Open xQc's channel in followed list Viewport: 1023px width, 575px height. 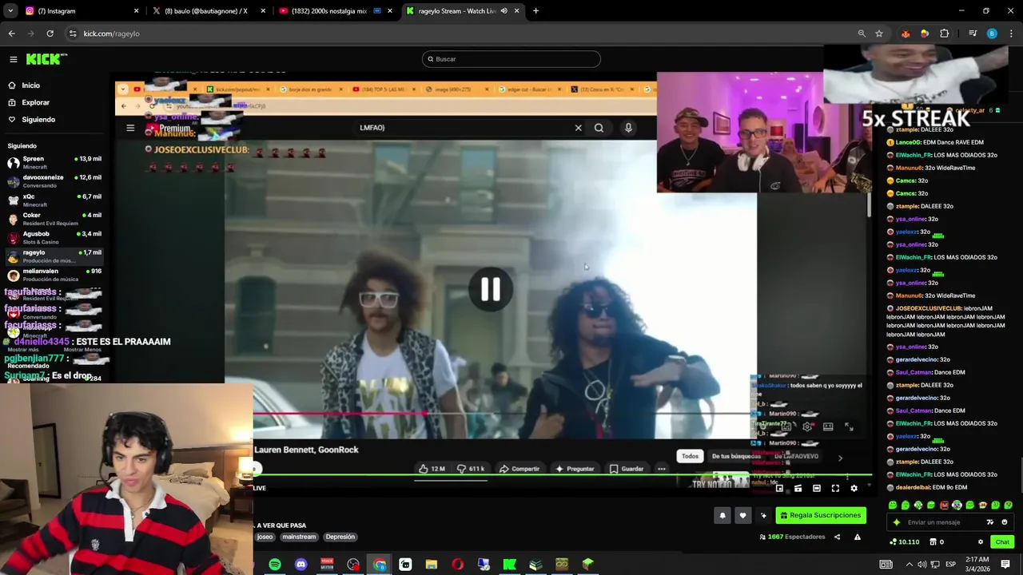pos(54,200)
